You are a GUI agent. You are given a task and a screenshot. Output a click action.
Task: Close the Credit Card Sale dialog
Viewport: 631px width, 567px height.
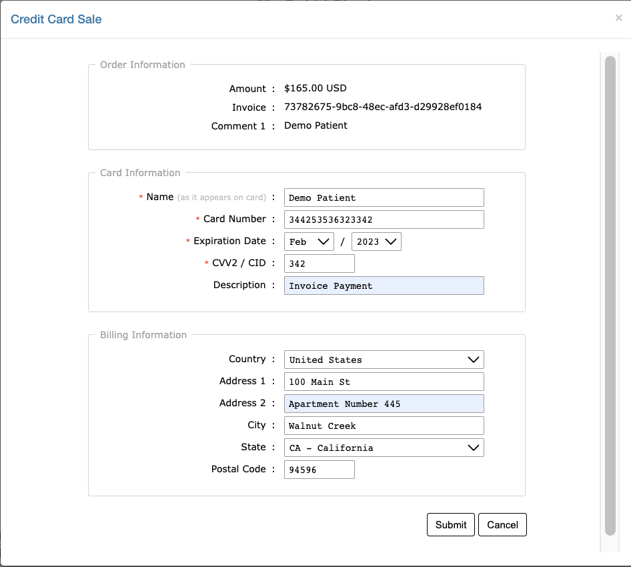[618, 18]
